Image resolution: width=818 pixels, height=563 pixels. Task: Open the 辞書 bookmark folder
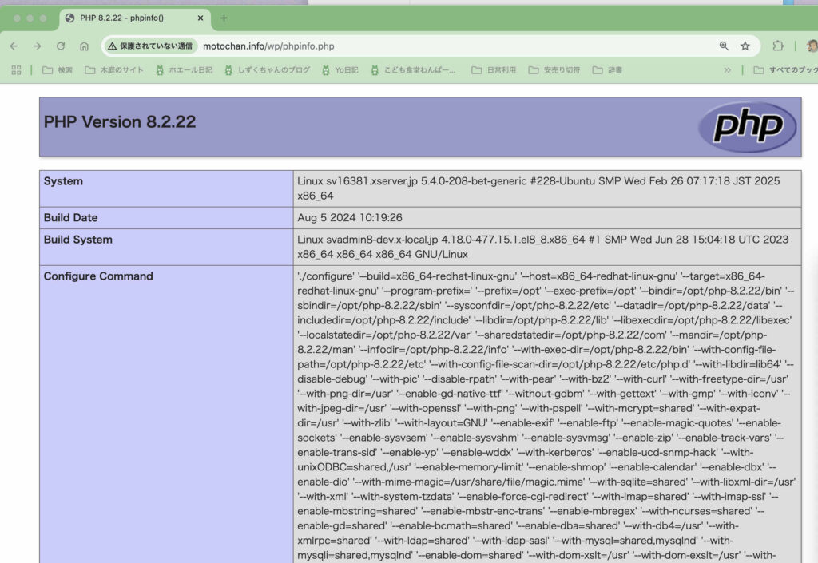[607, 69]
